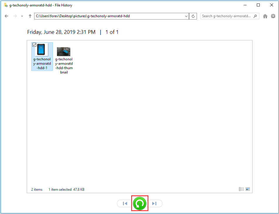Go to the next file version
The image size is (279, 214).
[154, 203]
